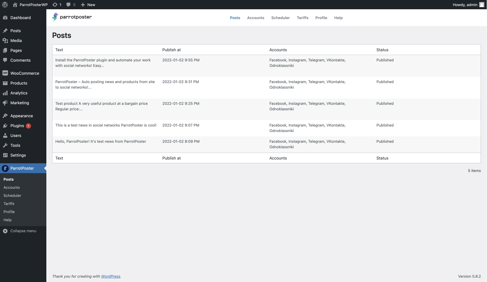This screenshot has width=487, height=282.
Task: Click the plus icon beside New
Action: click(83, 5)
